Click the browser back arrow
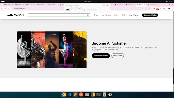 (2, 8)
